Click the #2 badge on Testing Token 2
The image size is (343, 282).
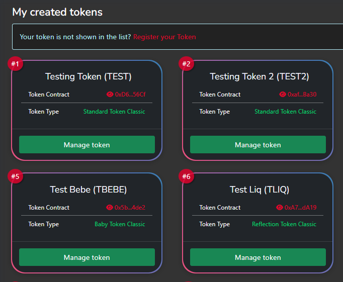point(186,64)
